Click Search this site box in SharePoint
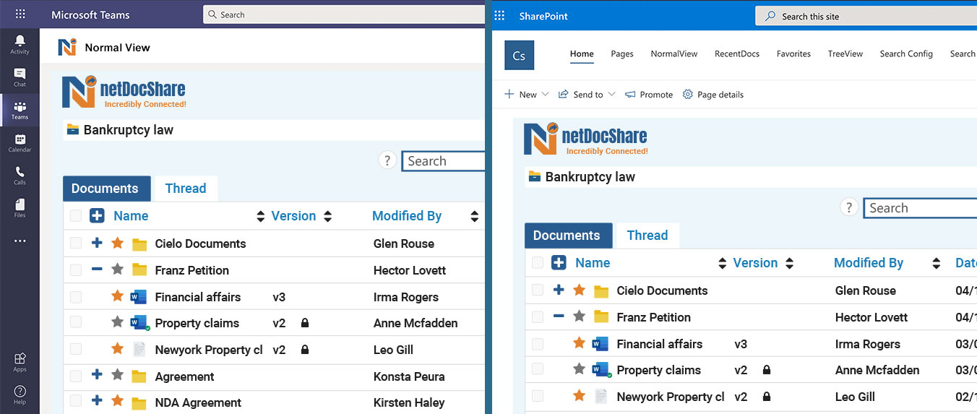Viewport: 977px width, 414px height. click(x=866, y=16)
